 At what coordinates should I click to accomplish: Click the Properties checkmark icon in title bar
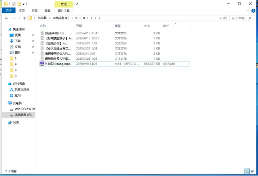click(x=14, y=4)
